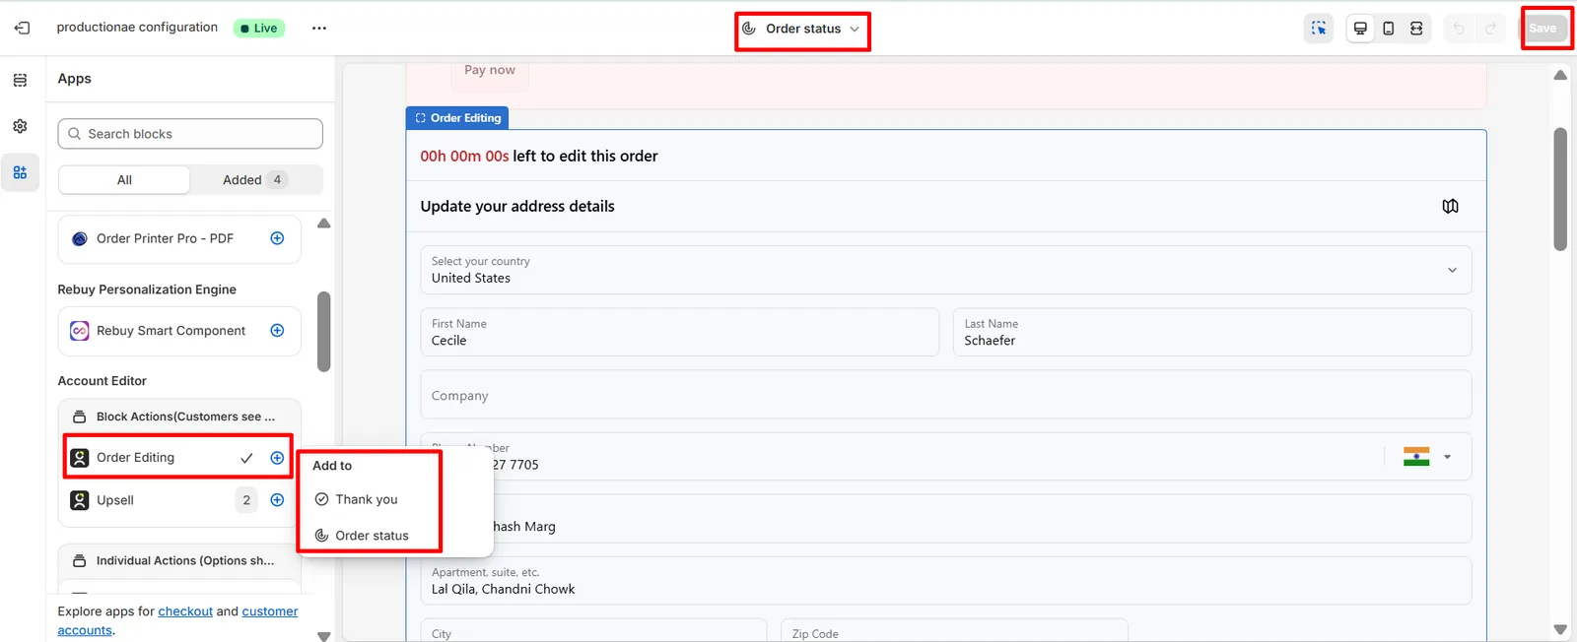
Task: Open the Apps sidebar icon
Action: point(20,172)
